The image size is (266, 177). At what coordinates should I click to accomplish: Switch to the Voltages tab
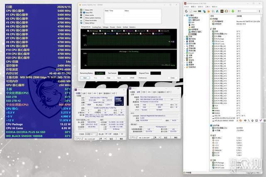point(106,27)
